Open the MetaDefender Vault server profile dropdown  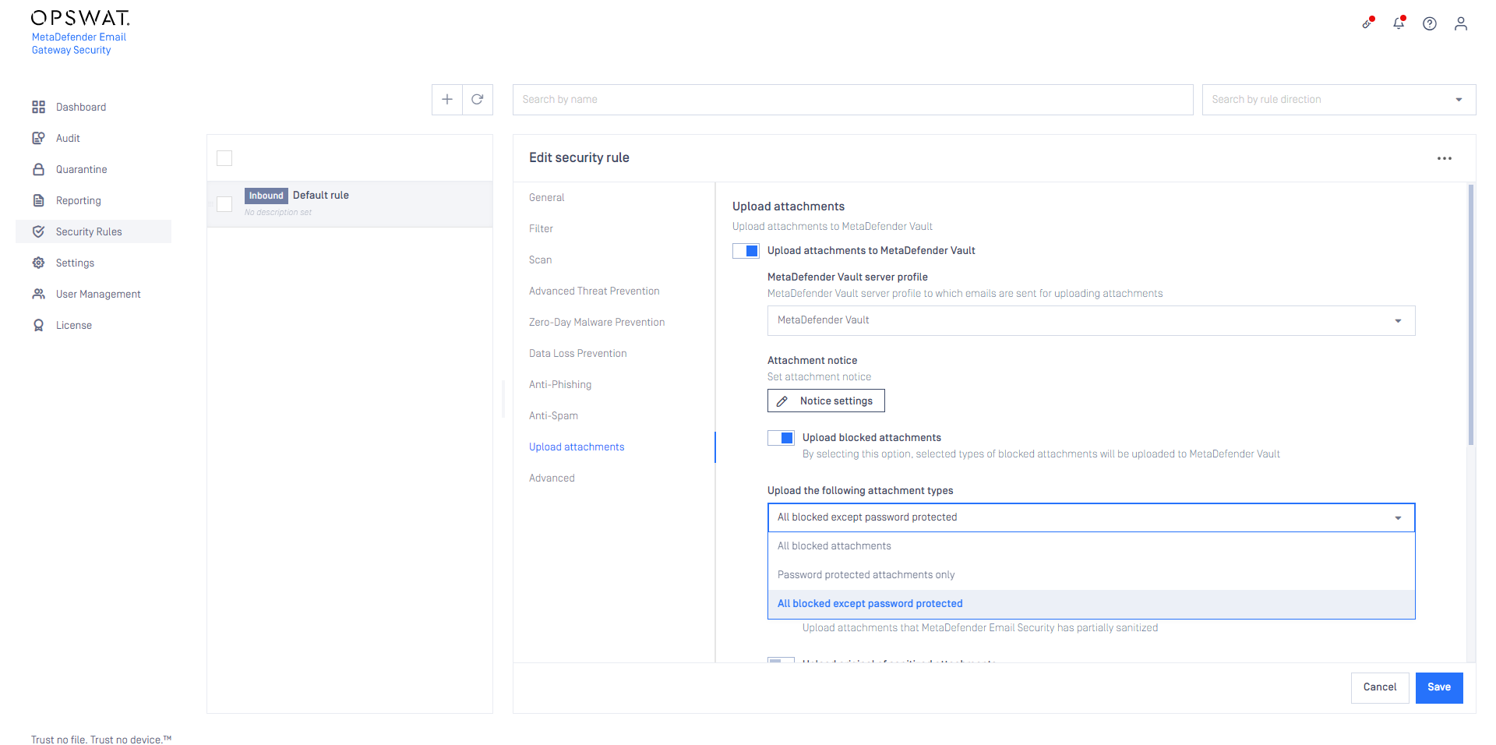(1091, 320)
